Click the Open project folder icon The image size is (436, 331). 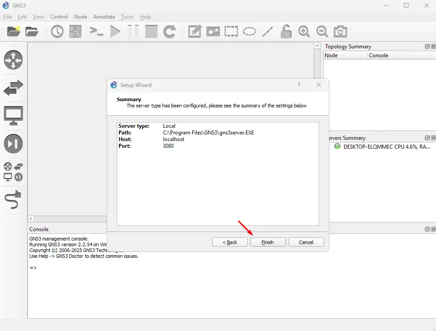32,32
